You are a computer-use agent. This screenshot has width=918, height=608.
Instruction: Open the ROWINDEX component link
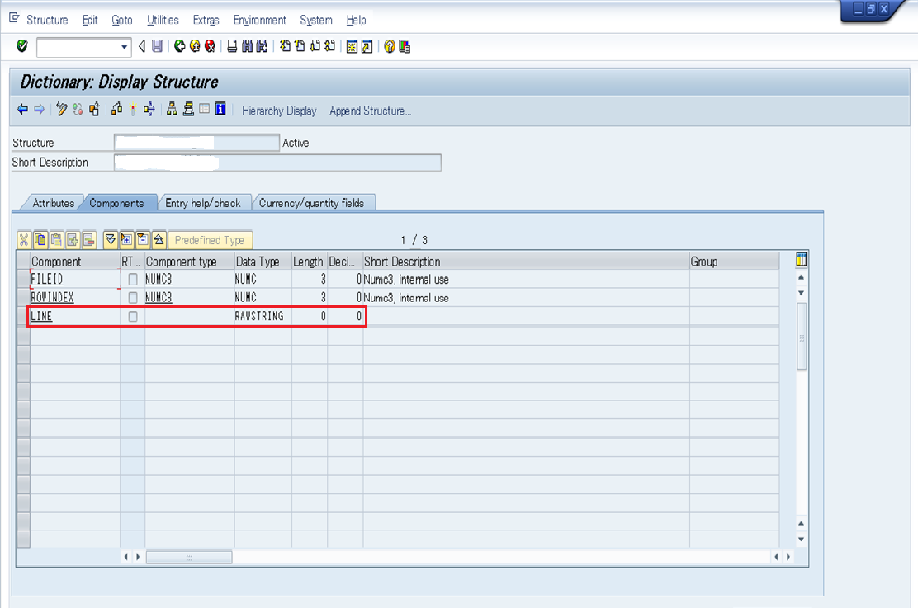(52, 298)
